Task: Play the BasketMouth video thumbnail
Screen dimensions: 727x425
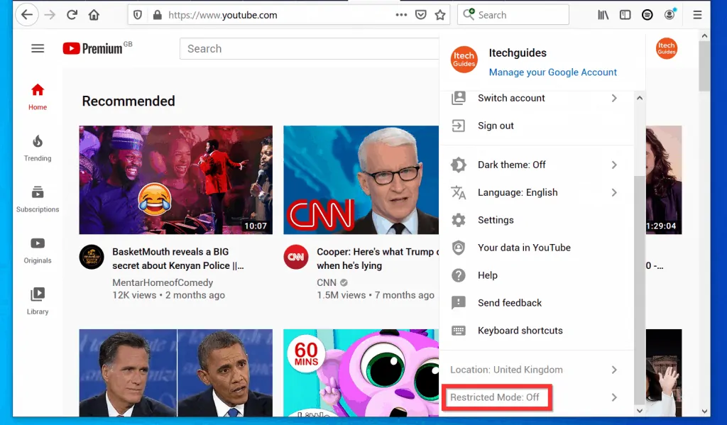Action: point(176,180)
